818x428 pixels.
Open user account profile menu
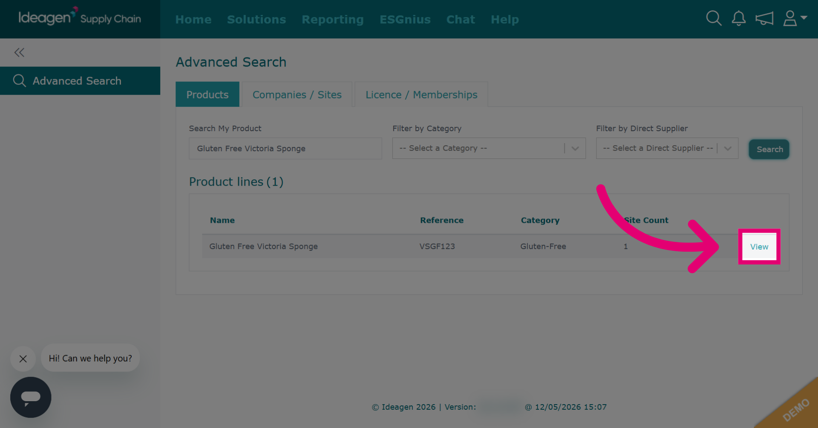tap(795, 18)
